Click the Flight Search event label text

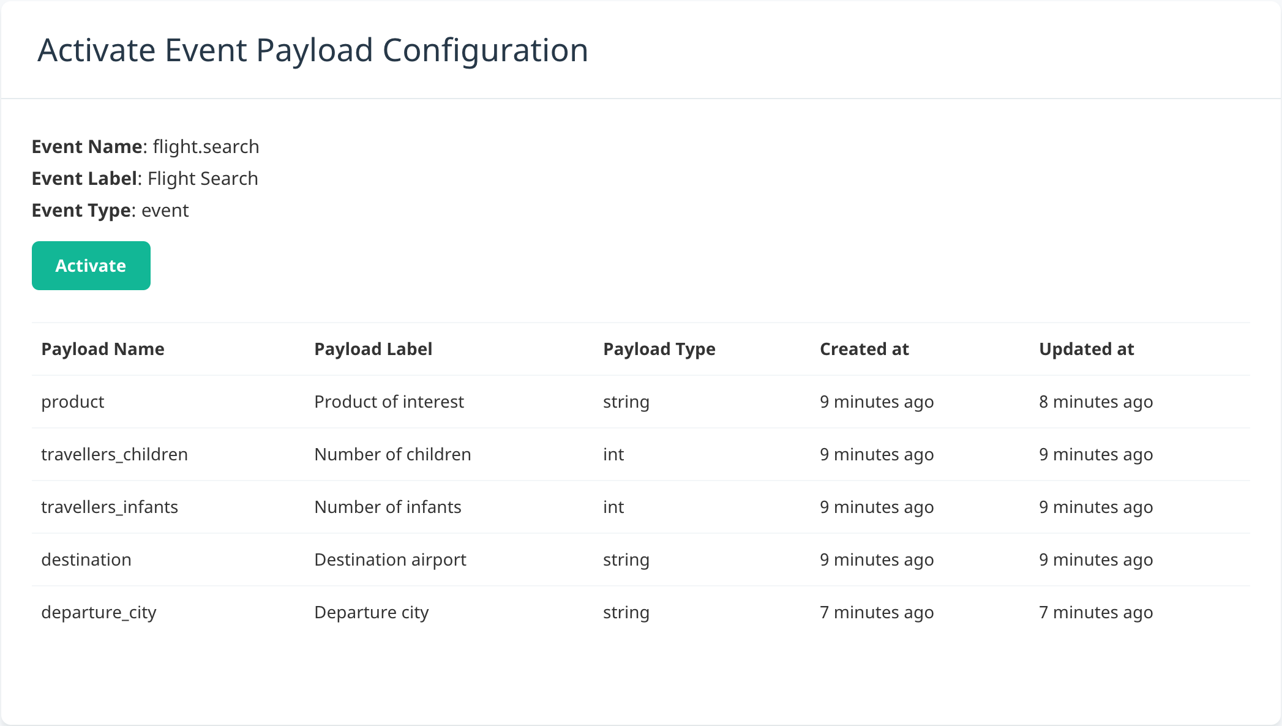[x=203, y=179]
